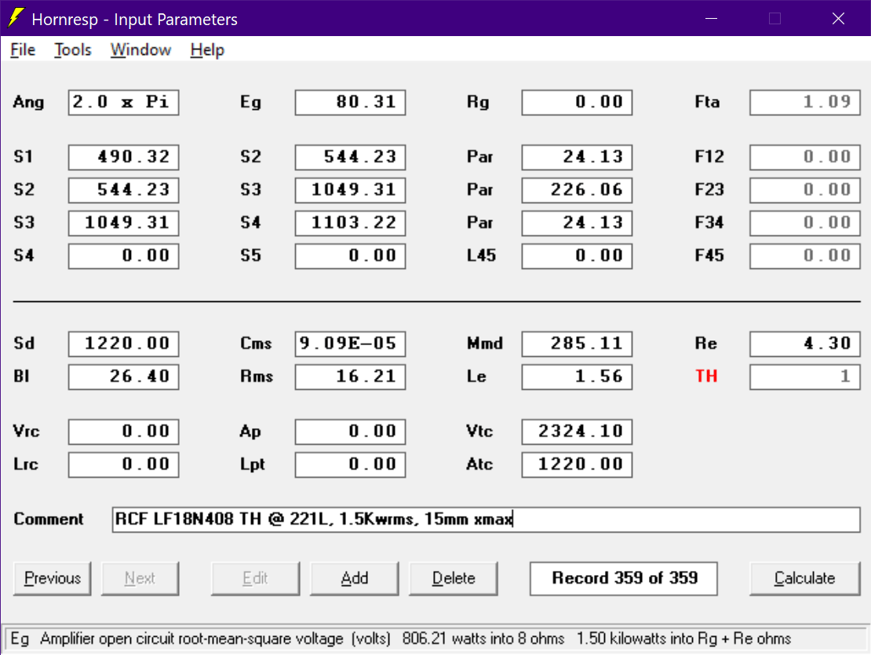Image resolution: width=871 pixels, height=655 pixels.
Task: Click the Lpt input field
Action: (x=351, y=464)
